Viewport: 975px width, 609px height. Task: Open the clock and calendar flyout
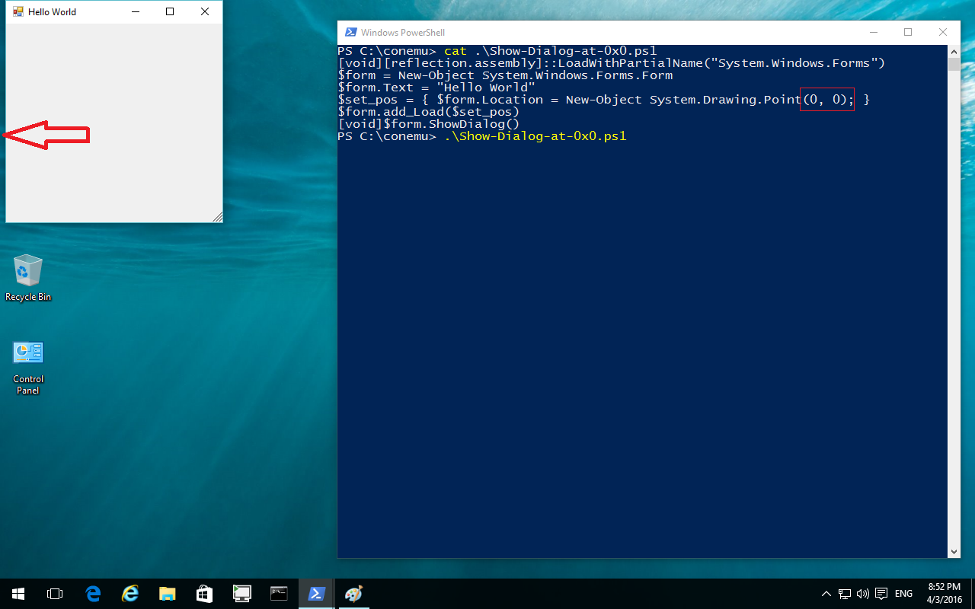pos(944,594)
